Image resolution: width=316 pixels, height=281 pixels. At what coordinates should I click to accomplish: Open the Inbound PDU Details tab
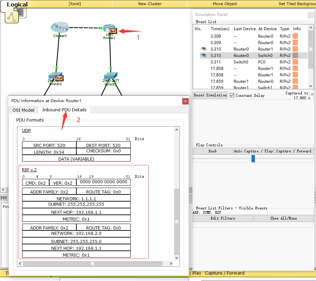[64, 110]
